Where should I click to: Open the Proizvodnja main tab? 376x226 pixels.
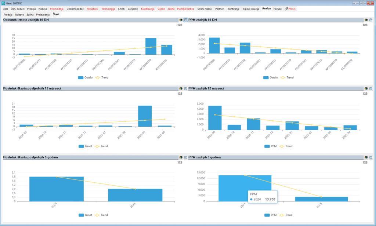pos(57,8)
